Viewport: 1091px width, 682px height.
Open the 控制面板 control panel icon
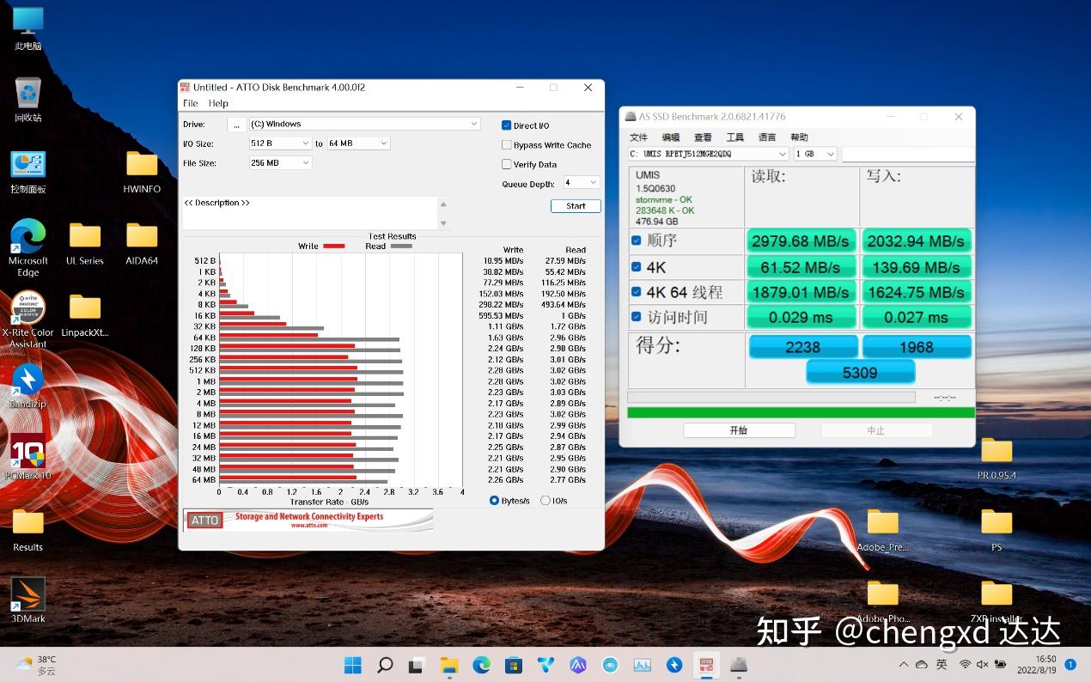pos(28,172)
